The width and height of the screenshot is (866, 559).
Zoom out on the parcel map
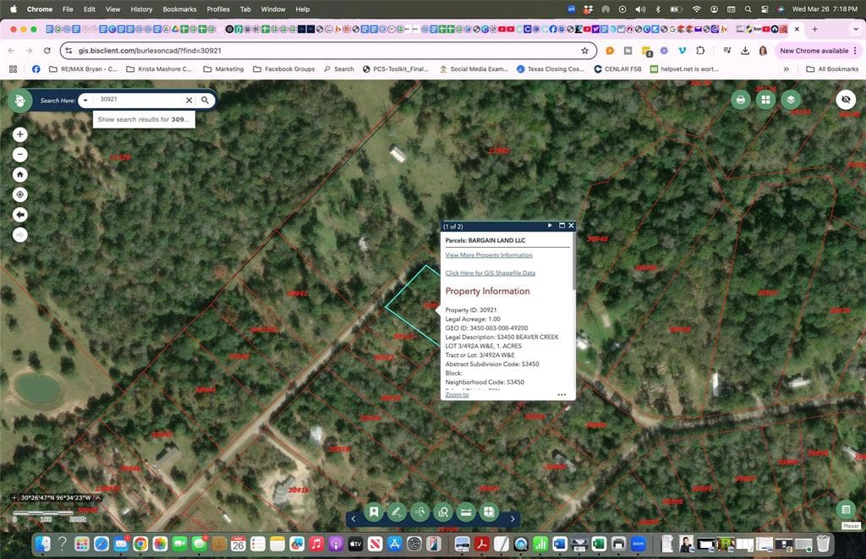(x=20, y=155)
